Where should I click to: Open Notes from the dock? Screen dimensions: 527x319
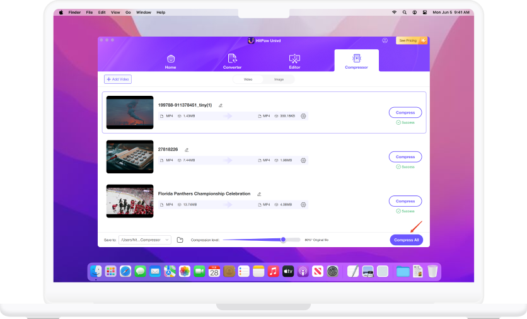258,271
